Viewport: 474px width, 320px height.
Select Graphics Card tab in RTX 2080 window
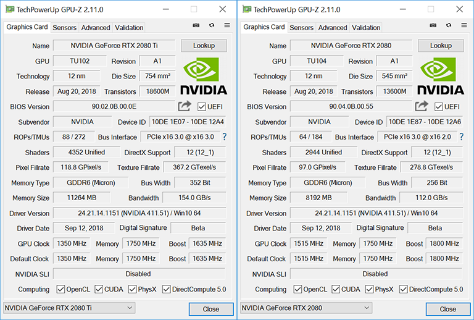264,27
